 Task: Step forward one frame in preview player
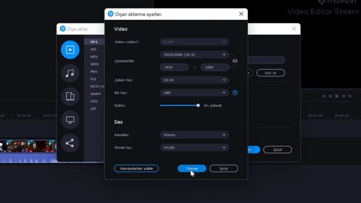[x=344, y=96]
